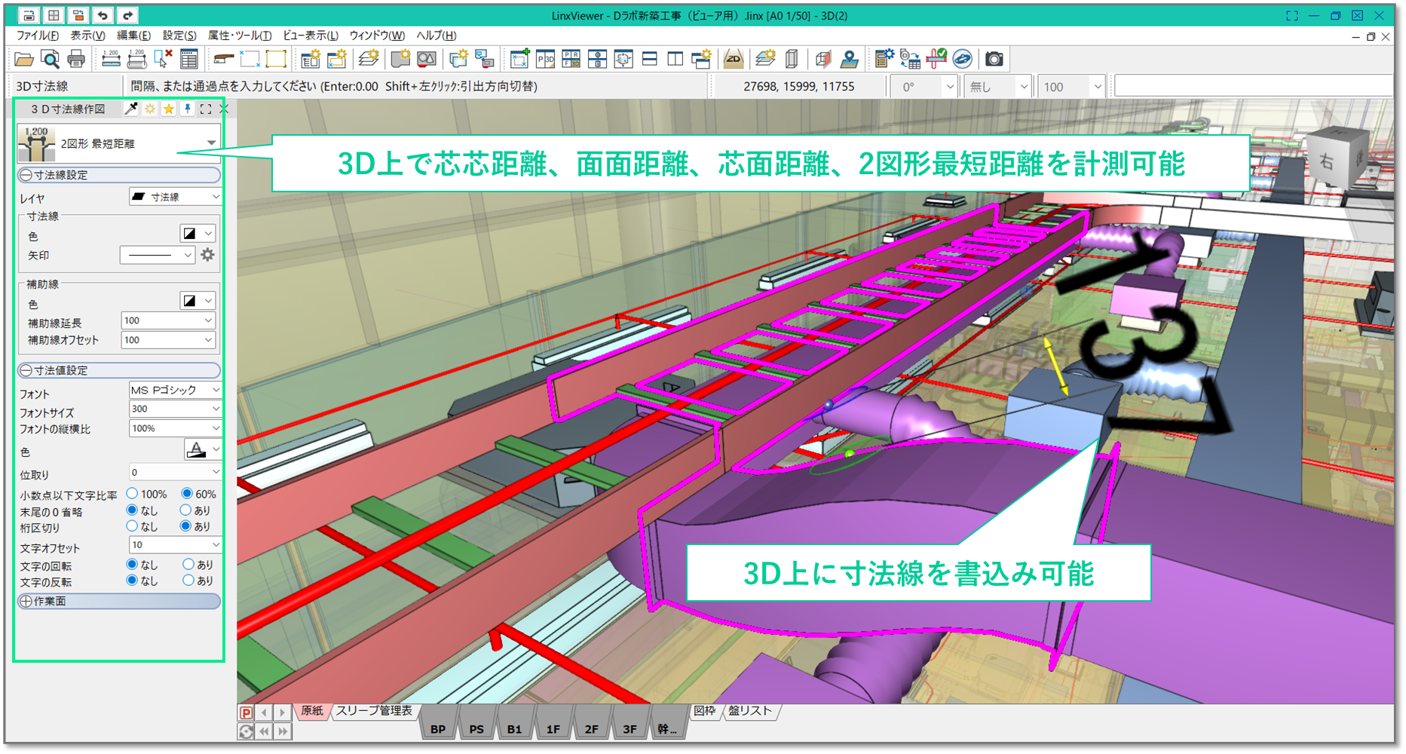This screenshot has width=1406, height=754.
Task: Set 文字の回転 to あり
Action: (x=188, y=564)
